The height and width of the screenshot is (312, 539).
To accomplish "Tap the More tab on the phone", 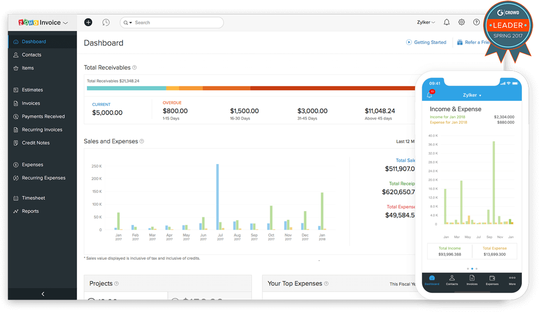I will (512, 280).
